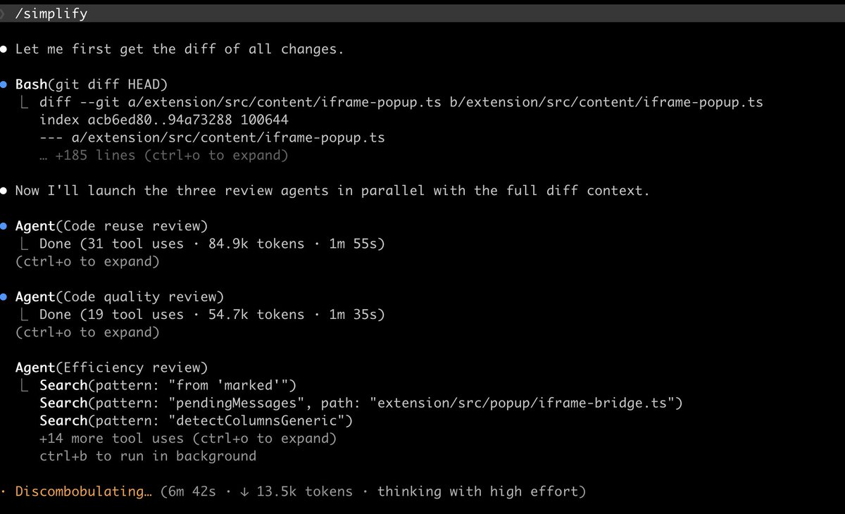Select the Agent(Efficiency review) heading
This screenshot has width=845, height=514.
click(x=111, y=368)
